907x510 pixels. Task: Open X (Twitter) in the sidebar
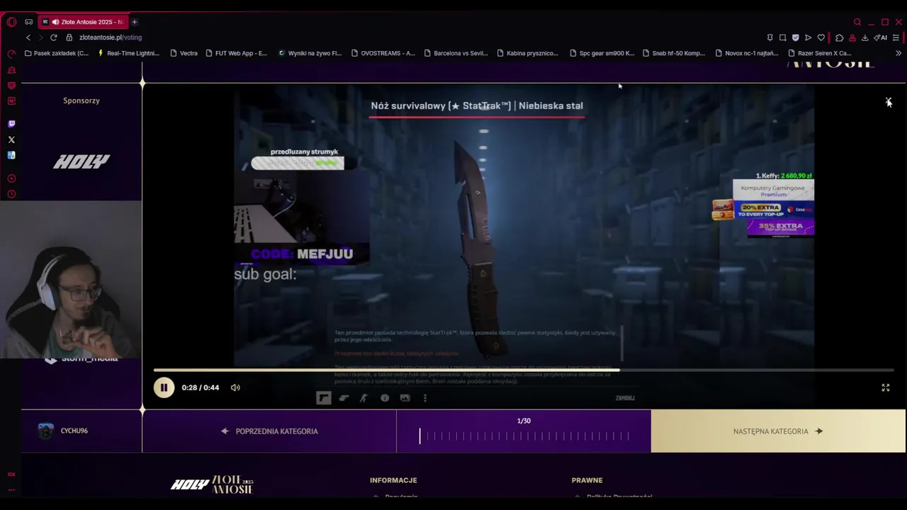(x=11, y=140)
